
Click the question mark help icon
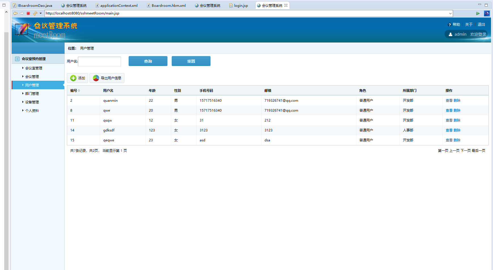[x=449, y=25]
